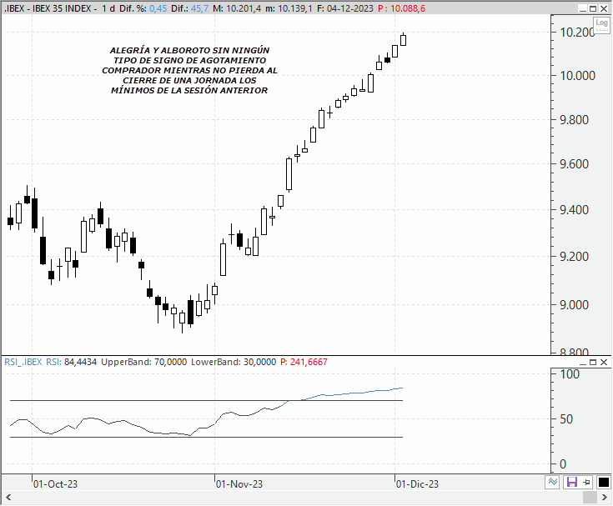Minimize the IBEX 35 chart window
The height and width of the screenshot is (506, 613).
(x=582, y=8)
